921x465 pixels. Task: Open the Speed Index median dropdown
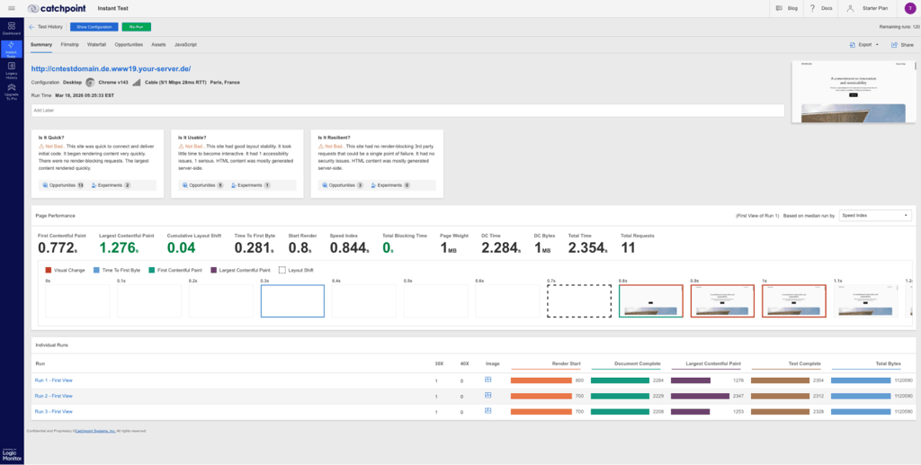(x=875, y=216)
